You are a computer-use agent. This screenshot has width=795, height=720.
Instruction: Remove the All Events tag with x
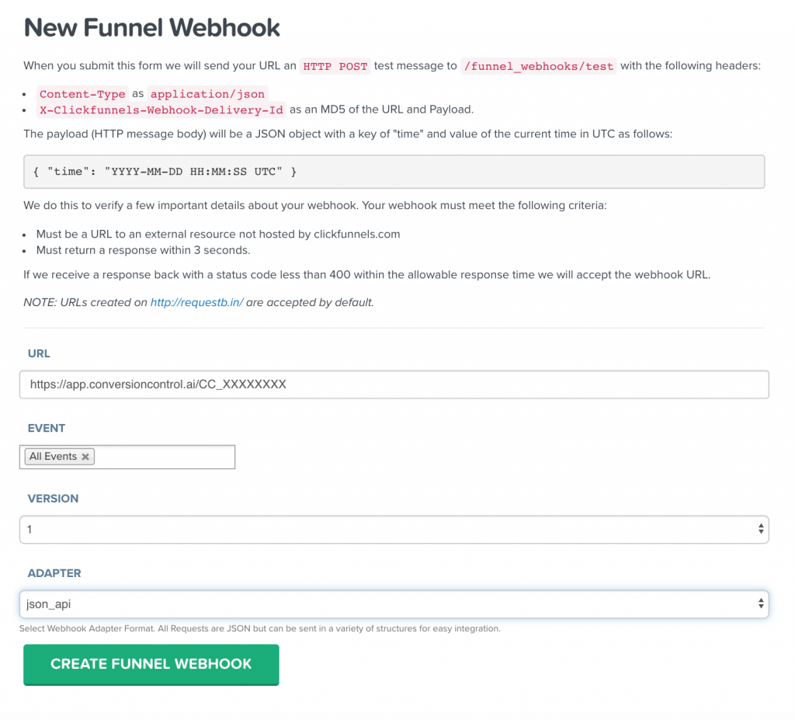coord(85,457)
